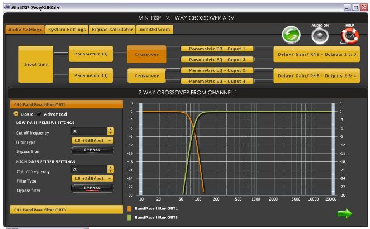The height and width of the screenshot is (229, 370).
Task: Open Parametric EQ - Ouput 4
Action: pos(217,81)
